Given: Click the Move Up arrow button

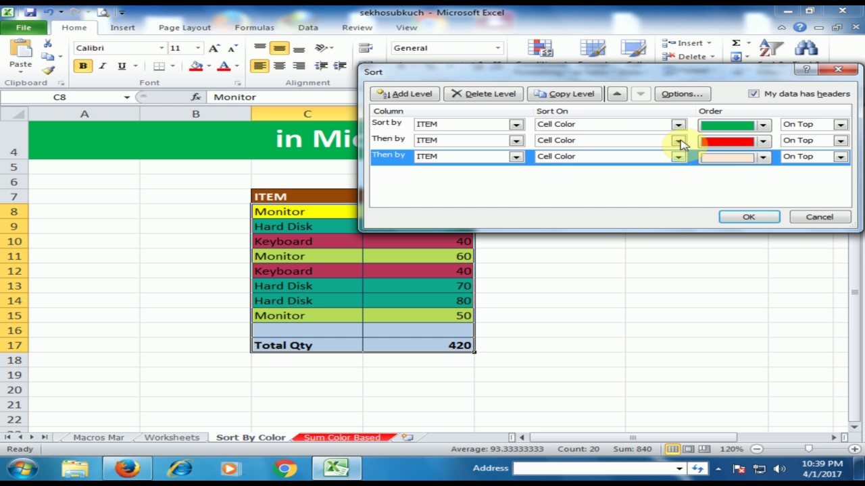Looking at the screenshot, I should (616, 94).
